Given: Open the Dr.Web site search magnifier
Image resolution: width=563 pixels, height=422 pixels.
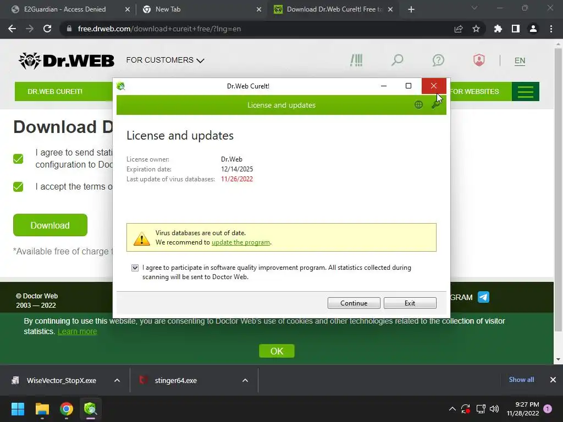Looking at the screenshot, I should point(397,60).
